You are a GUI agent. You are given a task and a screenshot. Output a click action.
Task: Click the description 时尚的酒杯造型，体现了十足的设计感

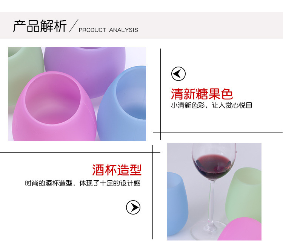[83, 183]
